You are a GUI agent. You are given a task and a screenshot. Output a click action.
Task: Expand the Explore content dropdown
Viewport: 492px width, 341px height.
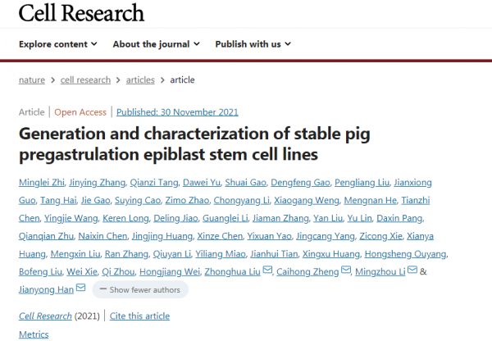[x=58, y=44]
